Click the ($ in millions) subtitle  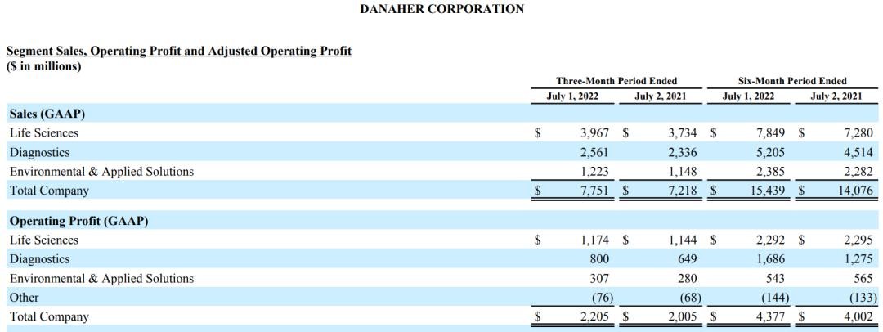tap(43, 66)
